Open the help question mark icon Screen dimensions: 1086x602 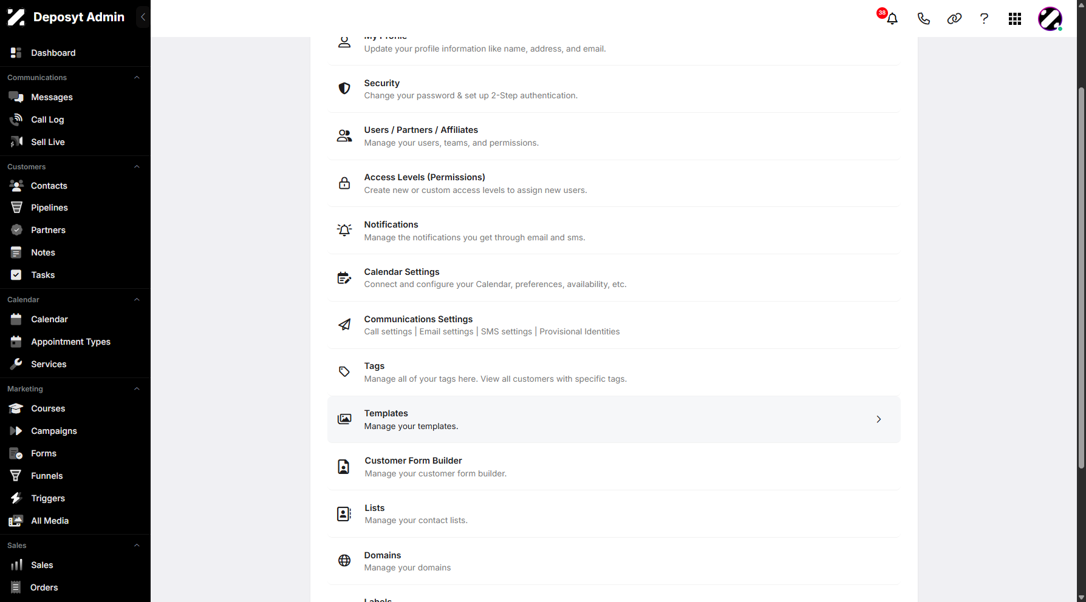[984, 19]
